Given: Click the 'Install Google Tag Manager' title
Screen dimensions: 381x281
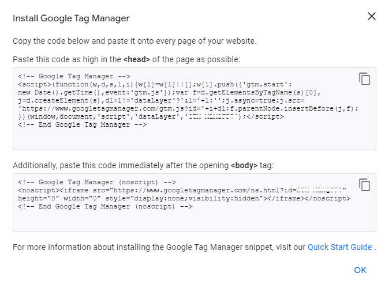Looking at the screenshot, I should click(x=71, y=18).
